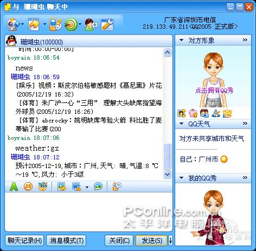Click the pink shirt QQ show icon

(x=193, y=113)
